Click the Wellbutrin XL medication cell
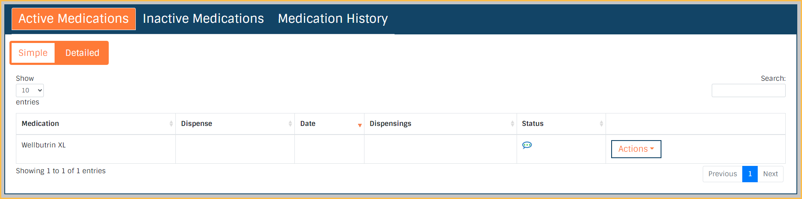The image size is (802, 199). (44, 145)
